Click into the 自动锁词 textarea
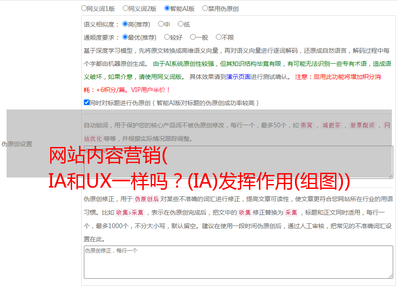Screen dimensions: 398x287 click(239, 162)
